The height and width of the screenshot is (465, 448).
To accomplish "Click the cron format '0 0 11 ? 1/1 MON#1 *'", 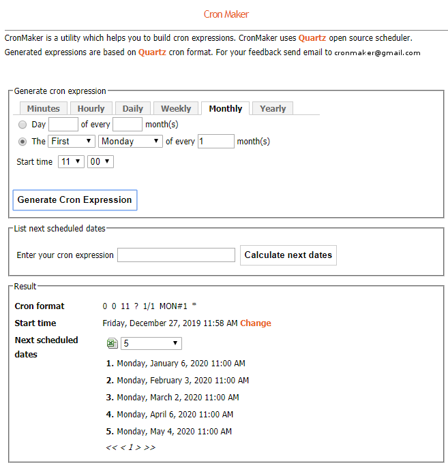I will 149,306.
